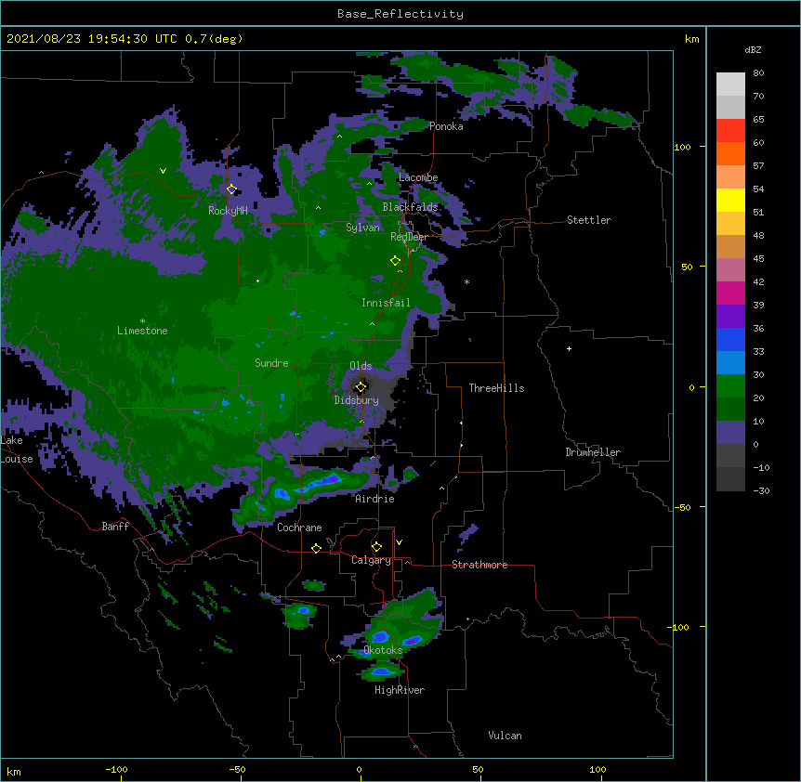801x782 pixels.
Task: Click the white plus marker north of Drumheller
Action: 569,348
